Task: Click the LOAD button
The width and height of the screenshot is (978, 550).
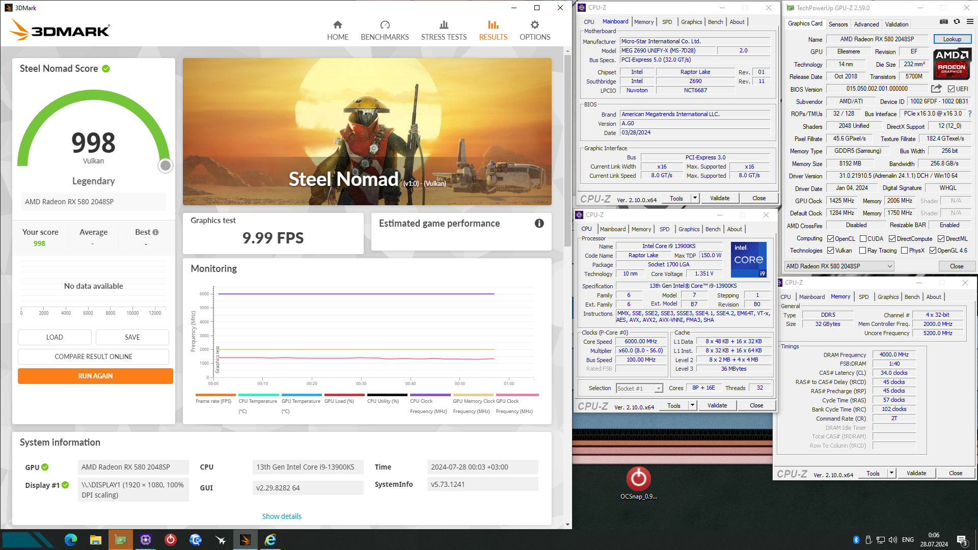Action: [55, 337]
